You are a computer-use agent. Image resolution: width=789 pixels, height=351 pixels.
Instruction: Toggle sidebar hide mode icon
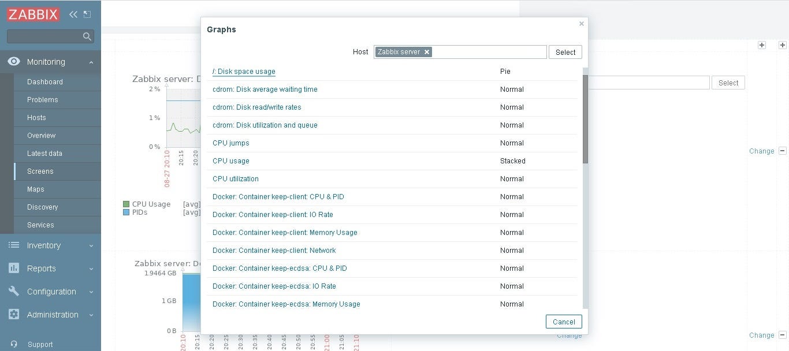[87, 14]
